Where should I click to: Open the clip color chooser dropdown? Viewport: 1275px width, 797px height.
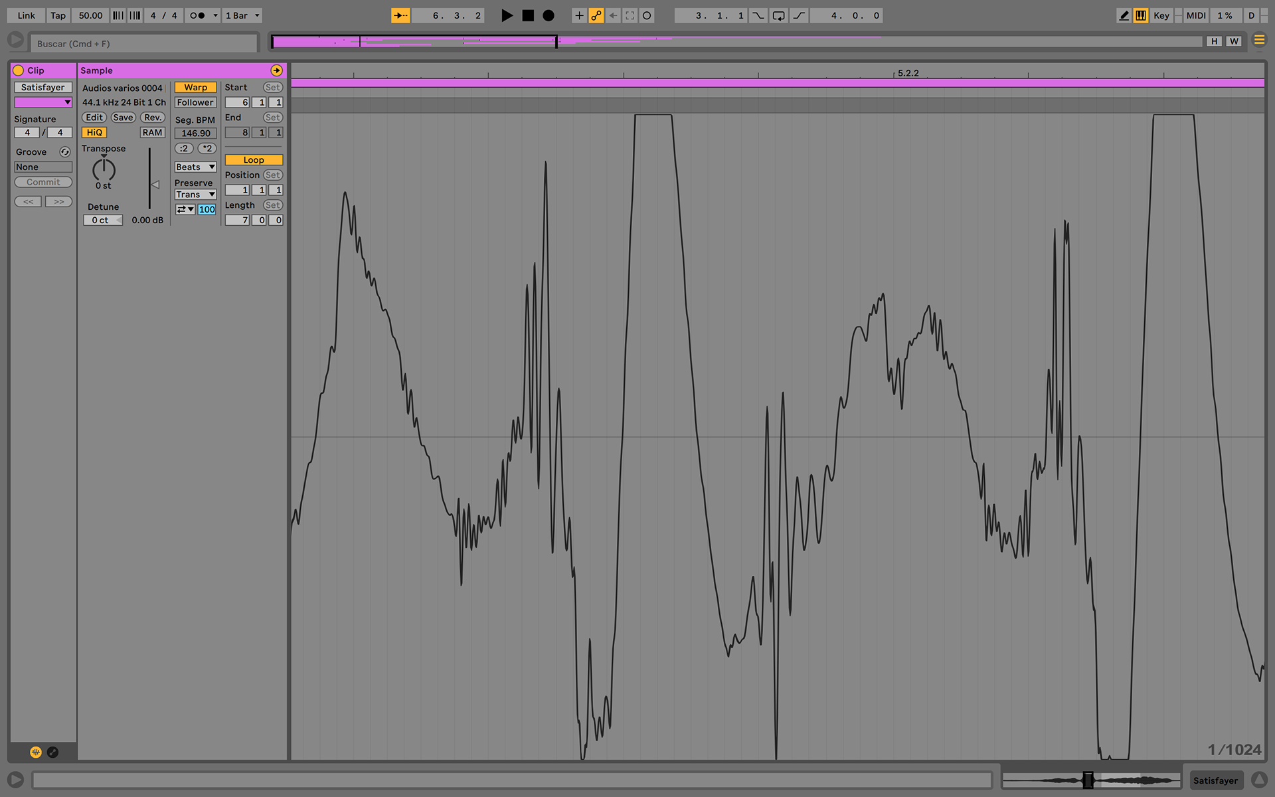point(43,102)
